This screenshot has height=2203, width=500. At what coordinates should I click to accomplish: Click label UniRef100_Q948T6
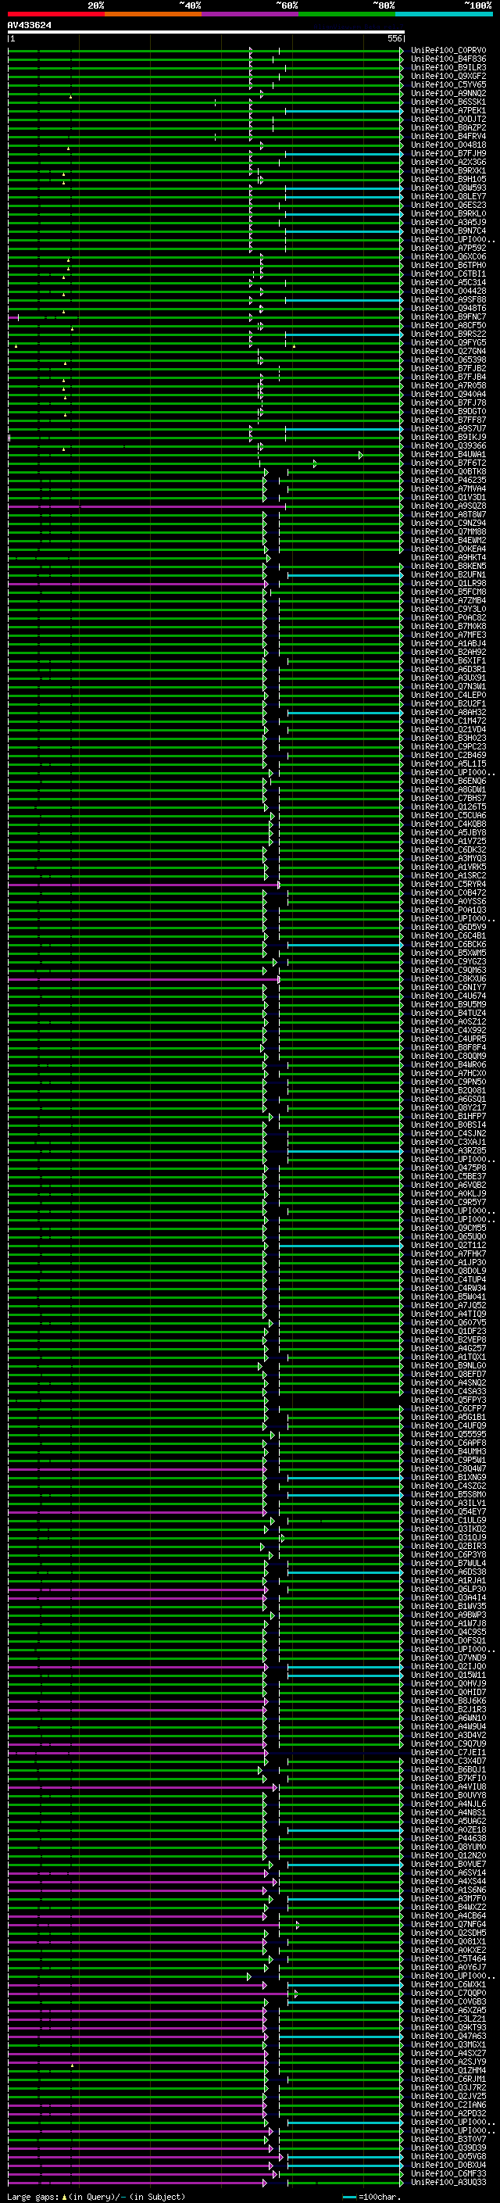(448, 308)
